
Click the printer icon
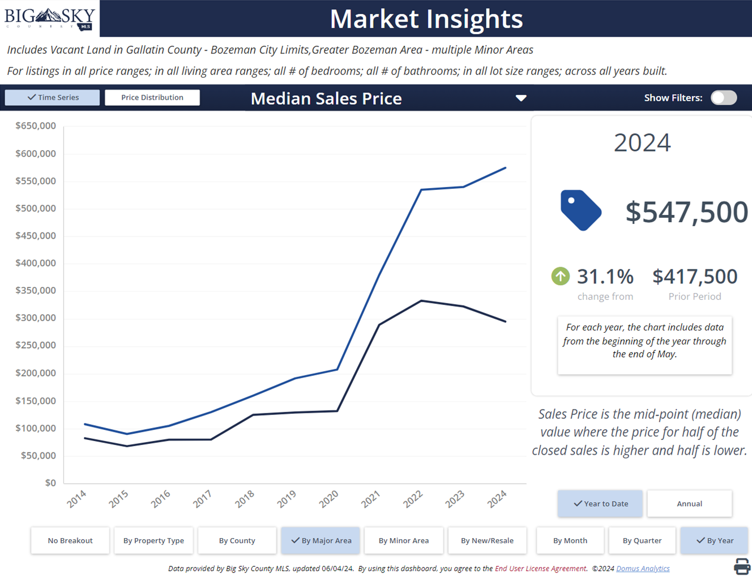click(x=742, y=566)
